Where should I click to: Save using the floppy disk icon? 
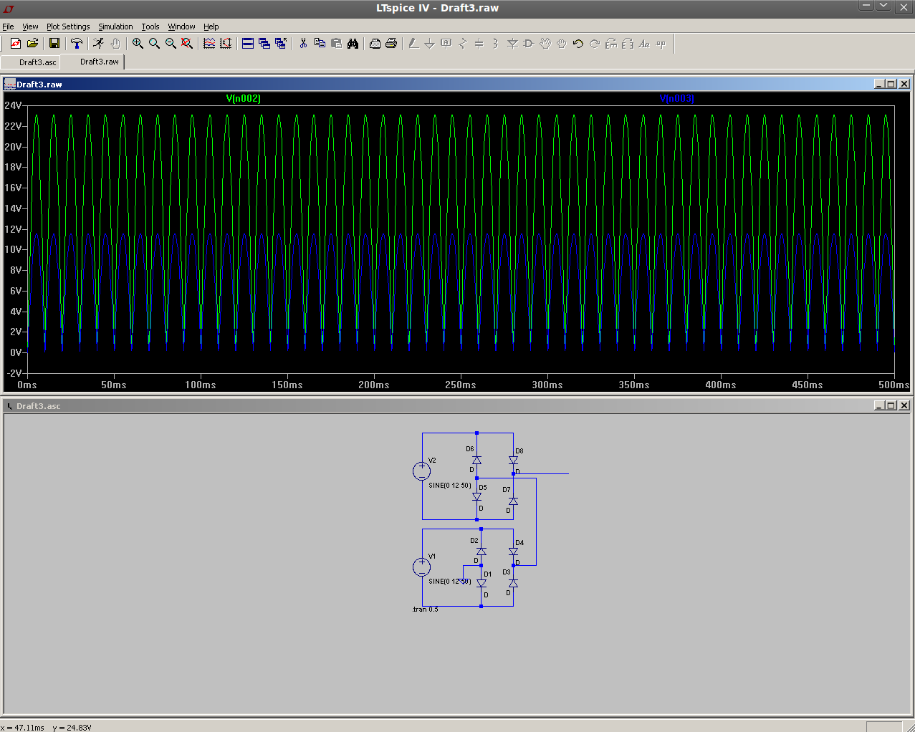(54, 44)
